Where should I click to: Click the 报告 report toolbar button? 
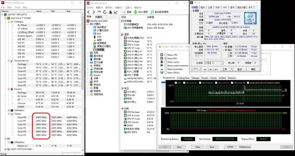[x=127, y=12]
